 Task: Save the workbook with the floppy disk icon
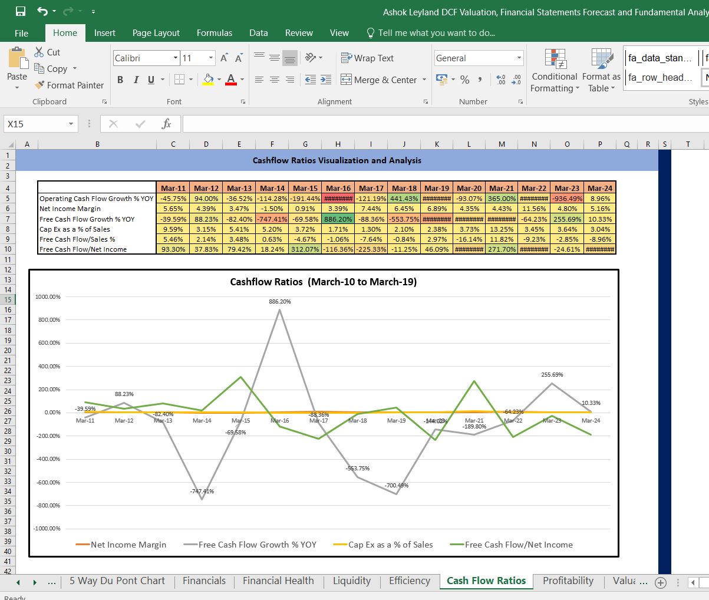click(21, 11)
